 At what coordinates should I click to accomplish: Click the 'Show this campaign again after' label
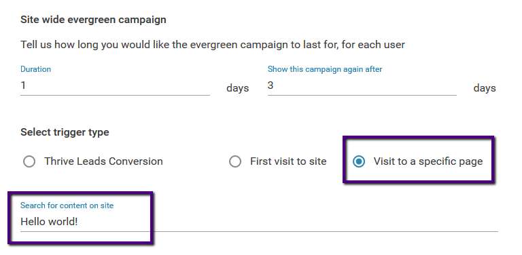tap(325, 69)
